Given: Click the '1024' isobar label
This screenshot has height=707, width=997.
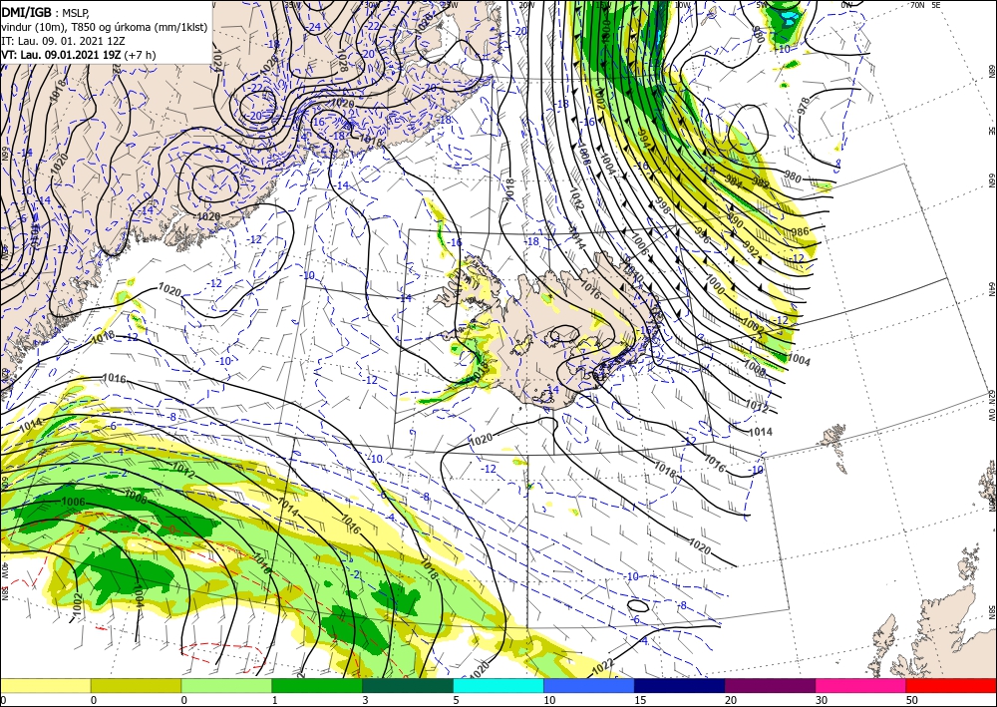Looking at the screenshot, I should click(215, 61).
